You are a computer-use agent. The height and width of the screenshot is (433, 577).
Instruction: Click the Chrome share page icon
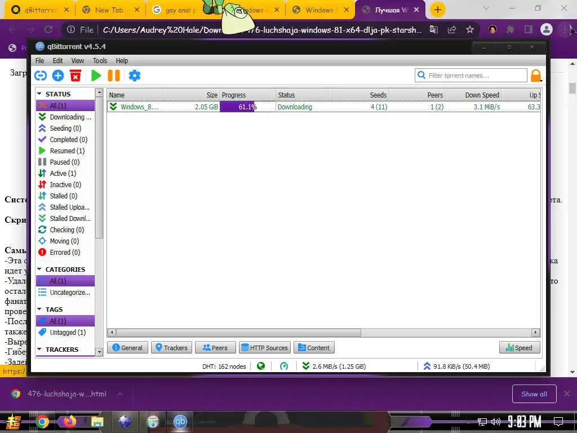tap(452, 29)
